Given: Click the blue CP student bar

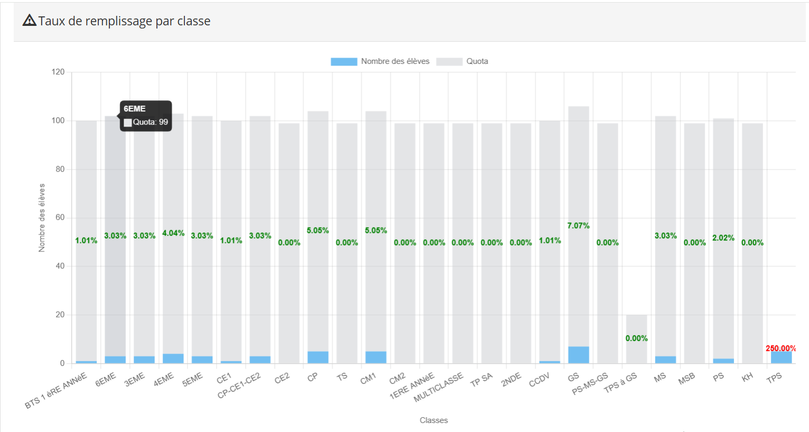Looking at the screenshot, I should [318, 358].
